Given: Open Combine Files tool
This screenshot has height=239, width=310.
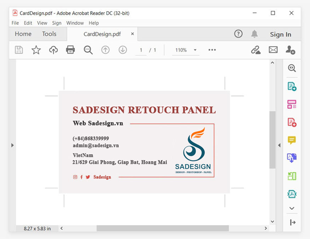Looking at the screenshot, I should coord(292,158).
